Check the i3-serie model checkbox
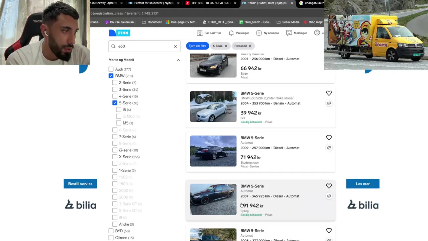428x241 pixels. pyautogui.click(x=115, y=150)
